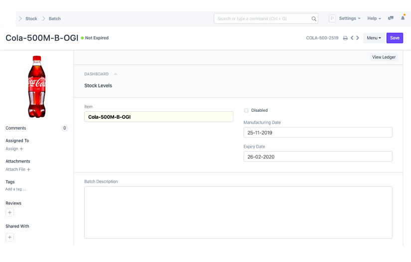Click the Cola bottle image
The width and height of the screenshot is (411, 262).
point(37,87)
